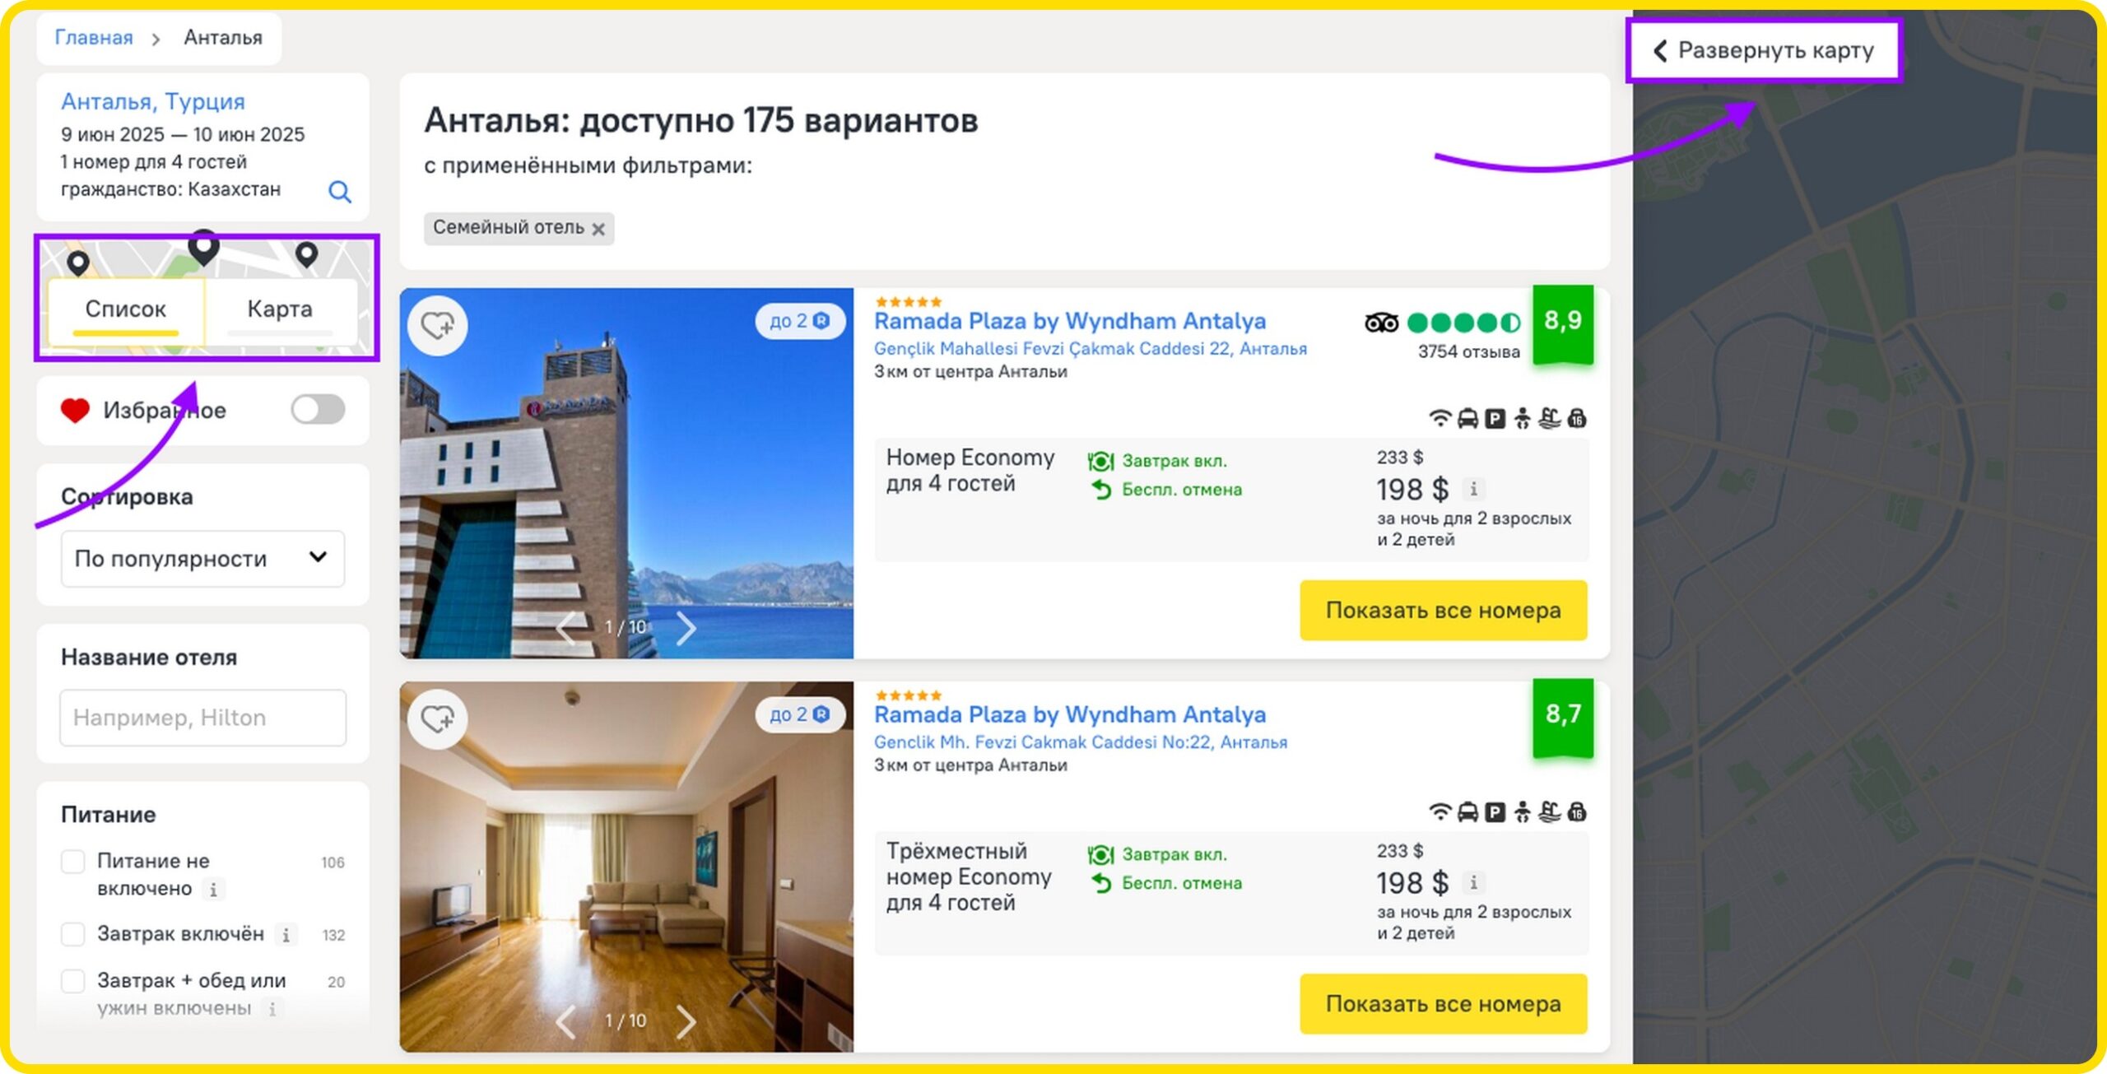The width and height of the screenshot is (2107, 1074).
Task: Click price info icon for Номер Economy
Action: point(1473,490)
